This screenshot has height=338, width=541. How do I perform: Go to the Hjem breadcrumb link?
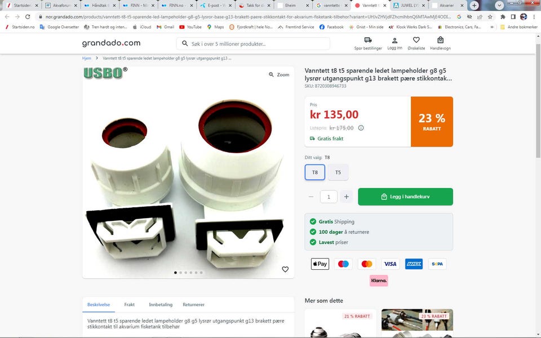tap(87, 58)
